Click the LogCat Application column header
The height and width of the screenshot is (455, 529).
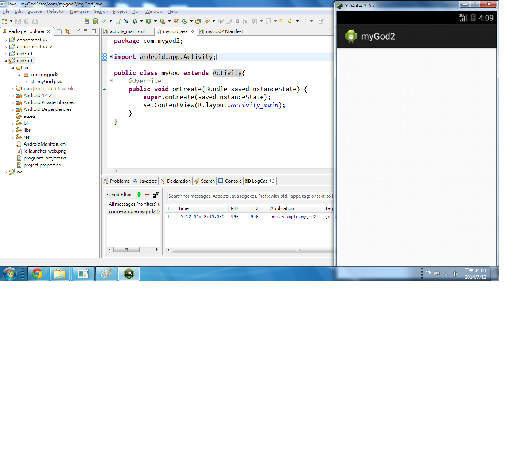click(296, 208)
